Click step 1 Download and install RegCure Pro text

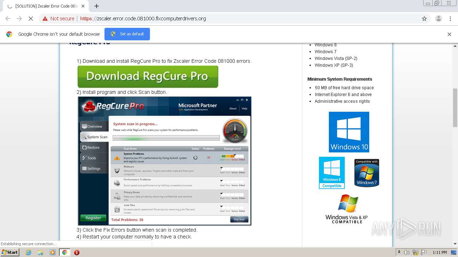164,61
